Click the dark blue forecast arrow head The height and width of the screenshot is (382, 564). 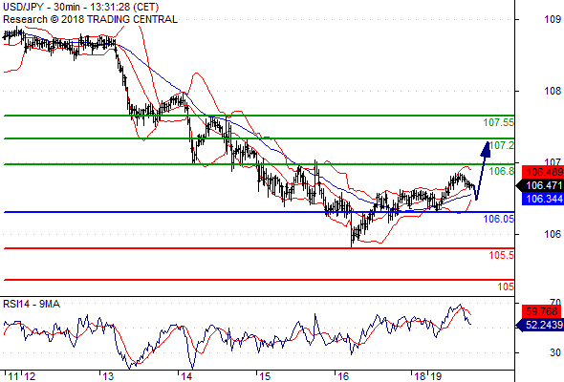(x=486, y=149)
